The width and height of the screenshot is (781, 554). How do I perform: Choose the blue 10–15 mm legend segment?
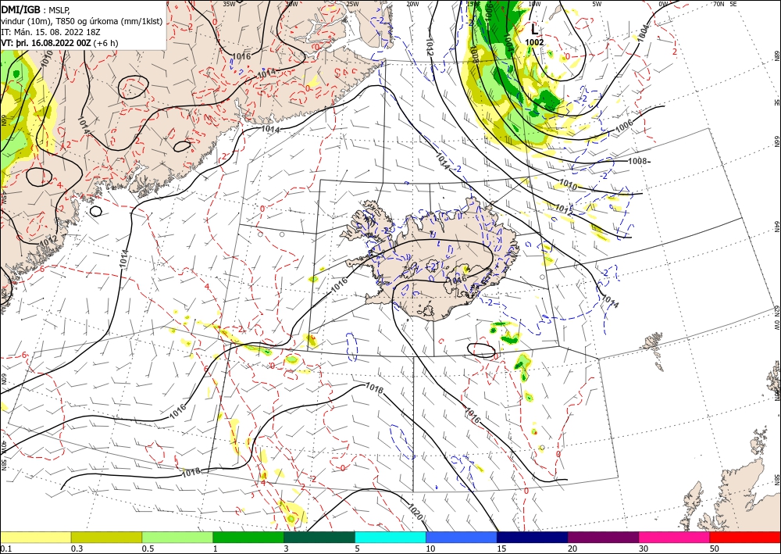pos(462,537)
